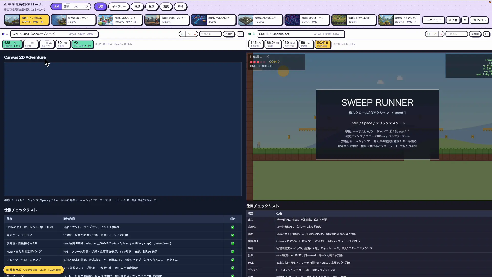
Task: Select task card 課題2 3Dプラット
Action: click(x=74, y=20)
